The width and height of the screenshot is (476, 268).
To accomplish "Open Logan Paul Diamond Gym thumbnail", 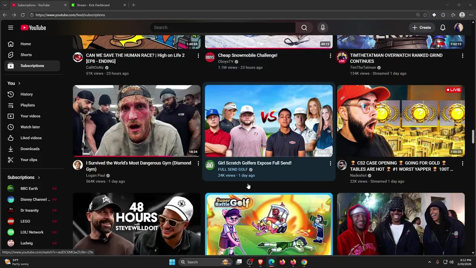I will point(136,121).
